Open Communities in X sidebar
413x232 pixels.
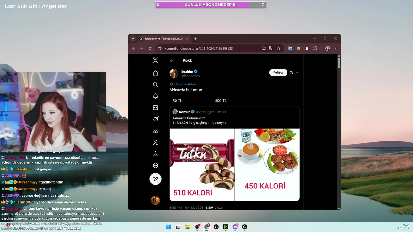[x=156, y=131]
